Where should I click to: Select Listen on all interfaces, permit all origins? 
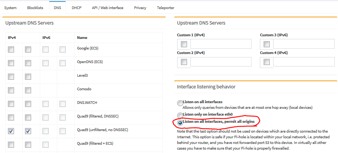click(x=180, y=122)
